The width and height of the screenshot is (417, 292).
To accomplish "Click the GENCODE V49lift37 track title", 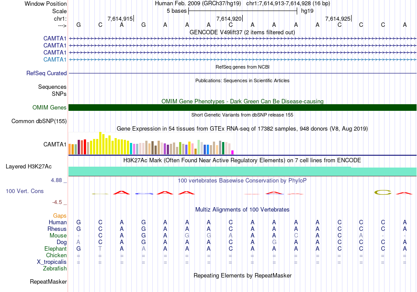I will click(x=242, y=32).
